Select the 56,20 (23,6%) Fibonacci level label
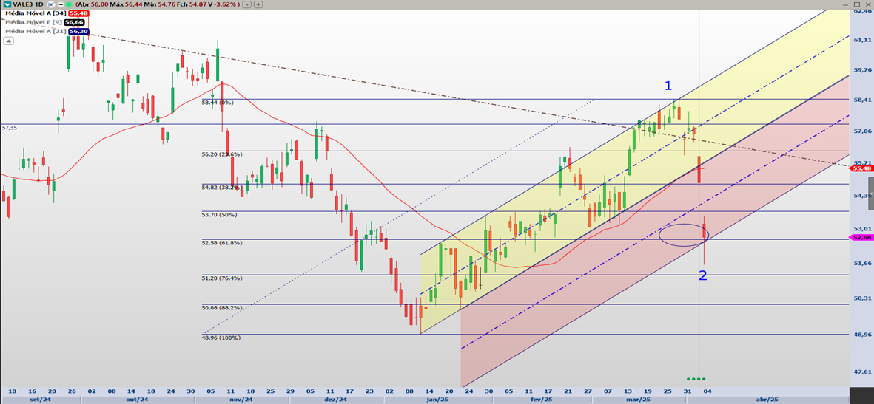Viewport: 874px width, 404px height. point(222,154)
